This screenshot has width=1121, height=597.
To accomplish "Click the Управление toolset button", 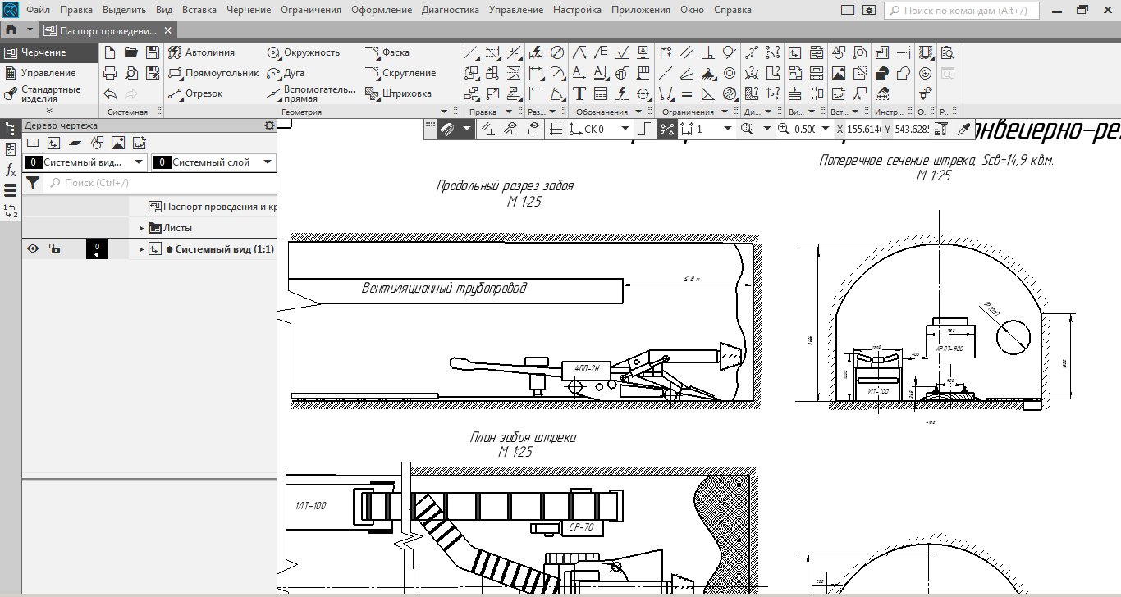I will [48, 73].
